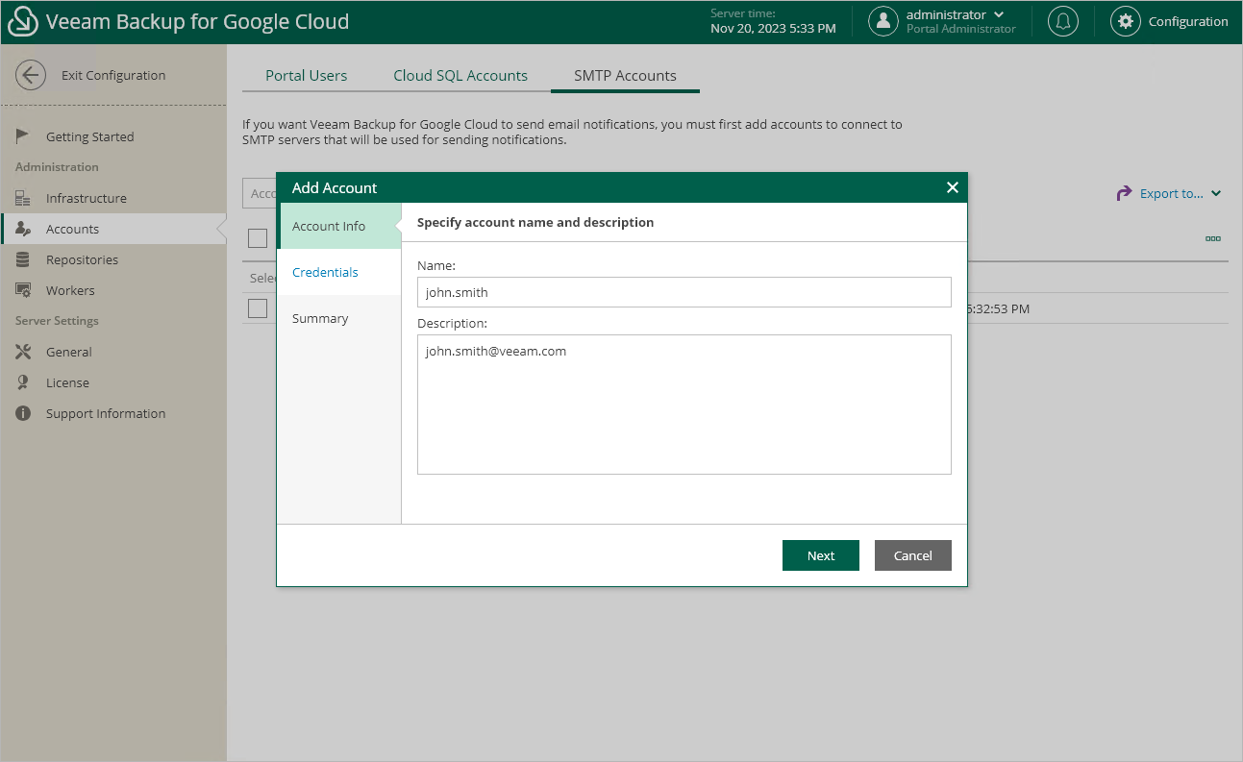
Task: Select the Account Info wizard step
Action: [x=338, y=226]
